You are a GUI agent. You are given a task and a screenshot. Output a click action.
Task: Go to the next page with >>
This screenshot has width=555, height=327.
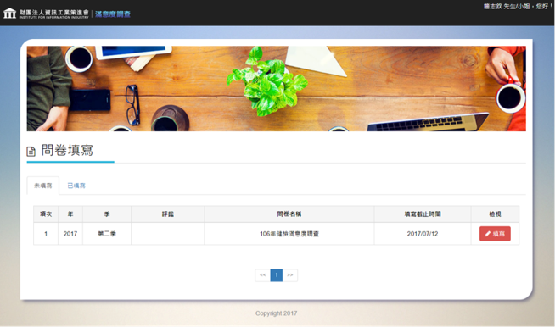[x=290, y=275]
